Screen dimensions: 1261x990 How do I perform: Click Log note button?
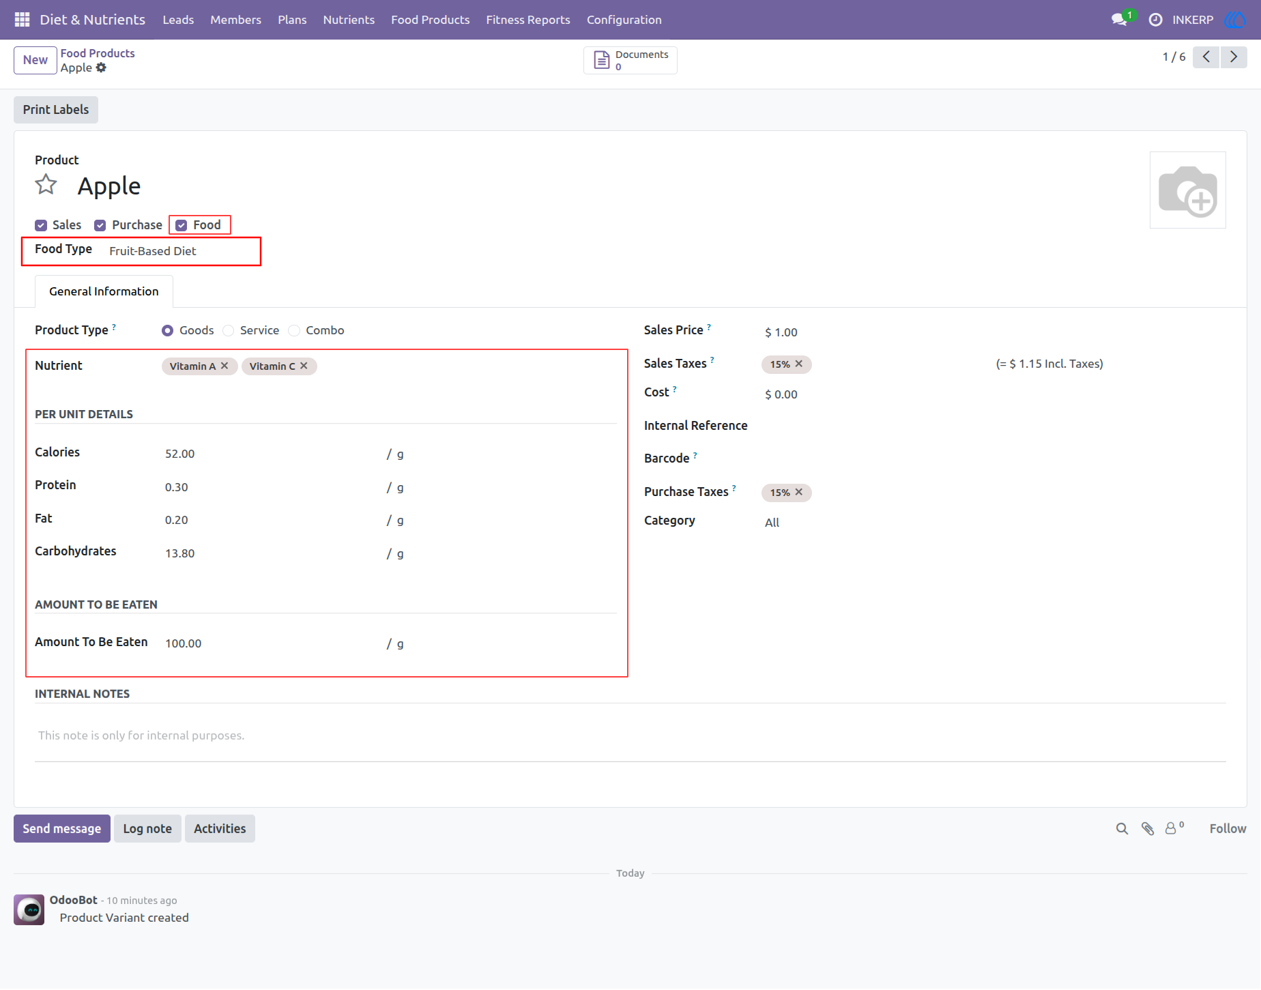click(147, 829)
